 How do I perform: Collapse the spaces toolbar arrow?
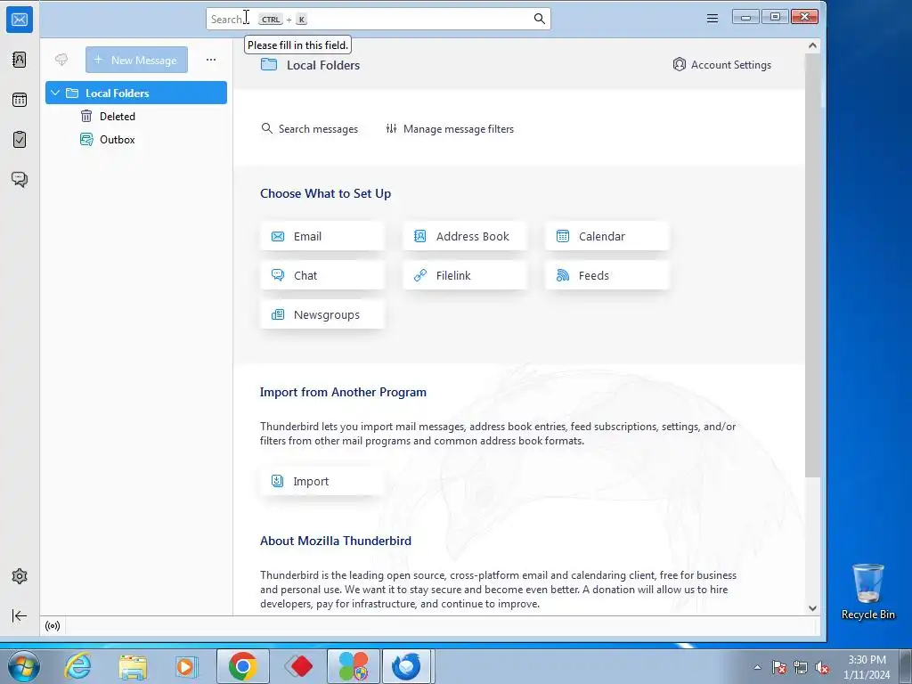click(20, 615)
